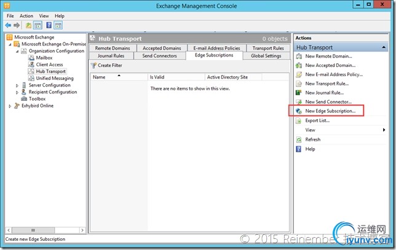Click New Edge Subscription... action
The height and width of the screenshot is (250, 396).
click(330, 111)
